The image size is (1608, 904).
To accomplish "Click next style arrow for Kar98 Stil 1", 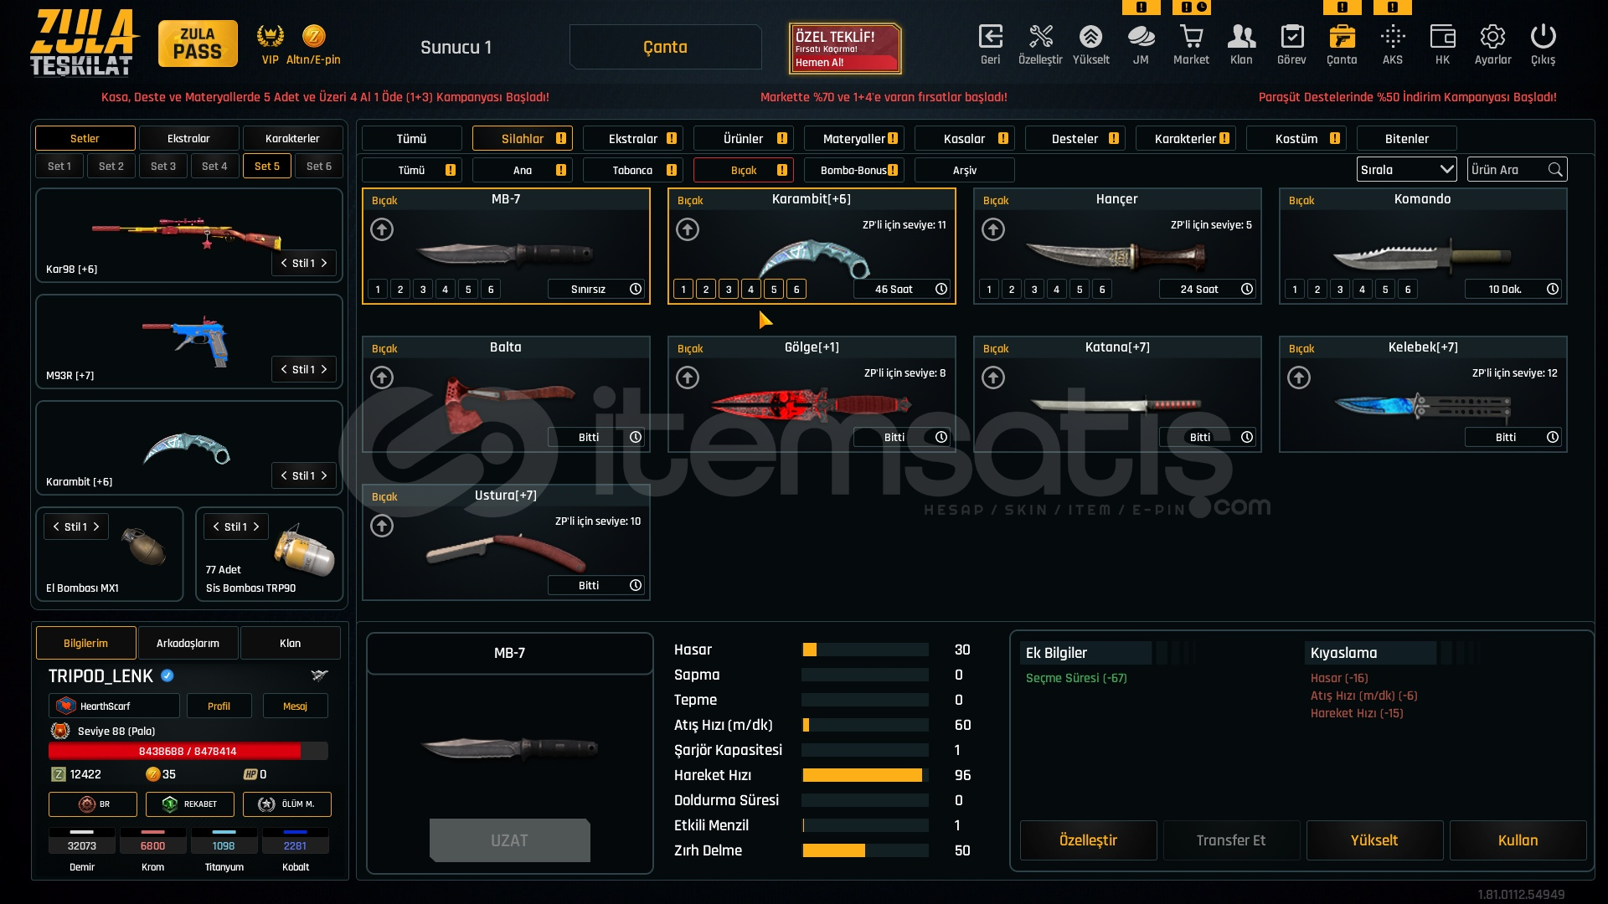I will point(324,263).
